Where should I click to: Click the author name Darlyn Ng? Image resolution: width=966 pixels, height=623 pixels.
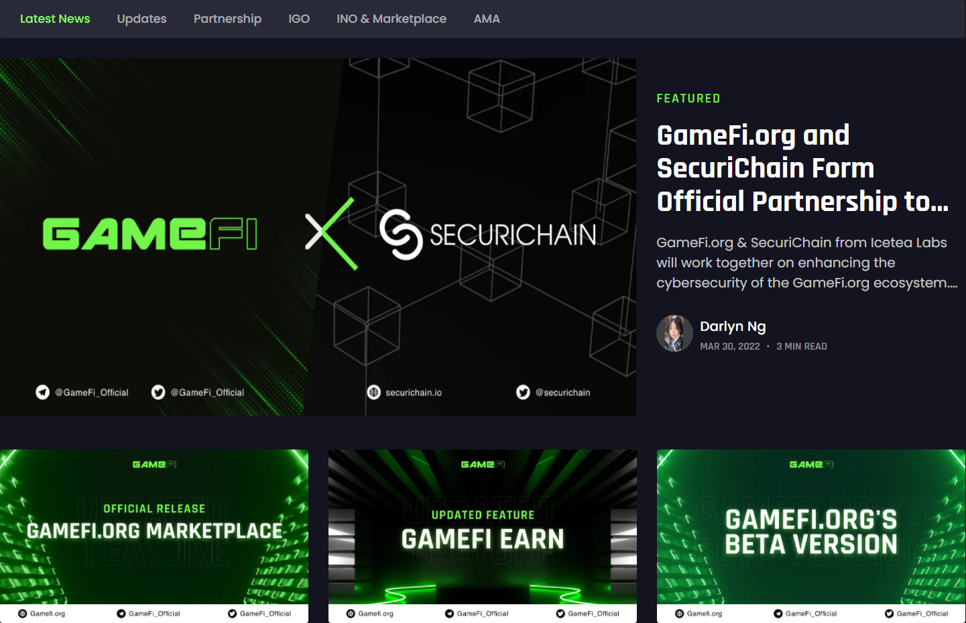pyautogui.click(x=733, y=326)
